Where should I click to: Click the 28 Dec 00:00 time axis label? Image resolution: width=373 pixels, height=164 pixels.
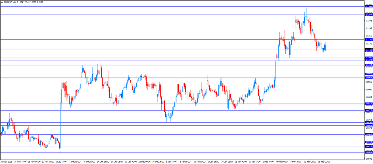click(144, 162)
